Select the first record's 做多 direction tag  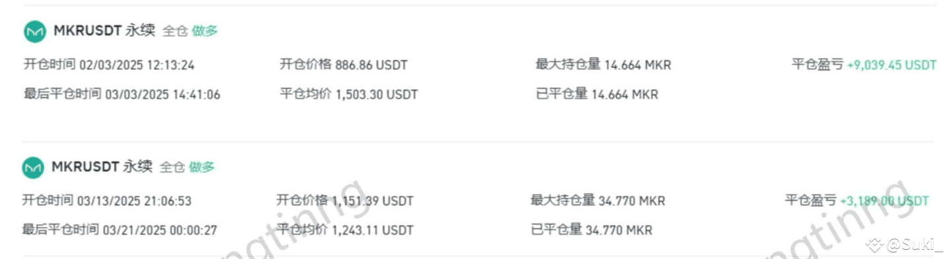(x=205, y=30)
